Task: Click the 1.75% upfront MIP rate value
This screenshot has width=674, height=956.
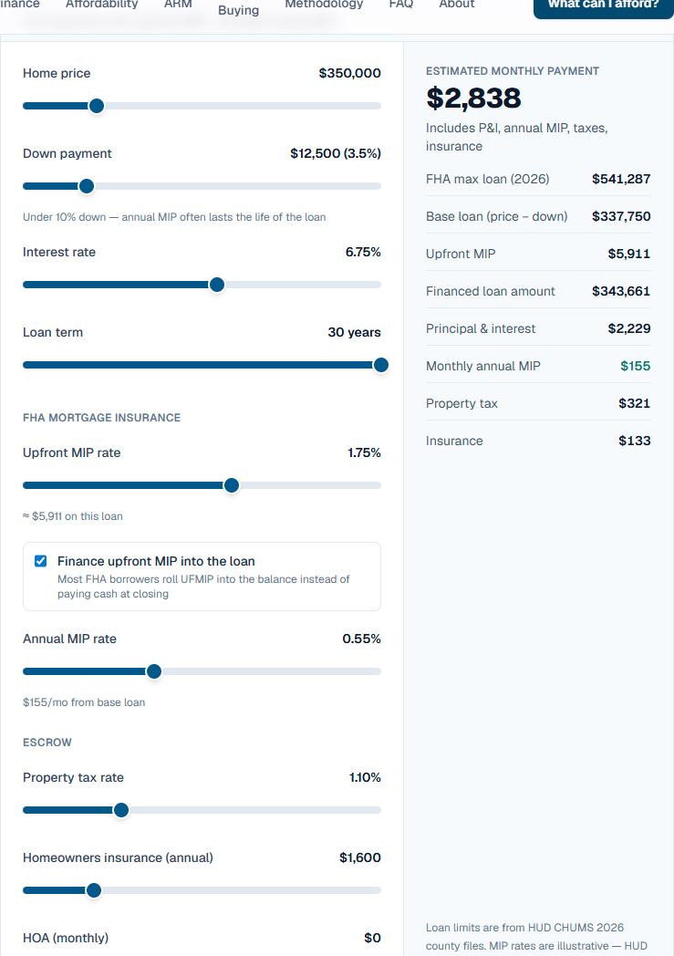Action: pos(364,453)
